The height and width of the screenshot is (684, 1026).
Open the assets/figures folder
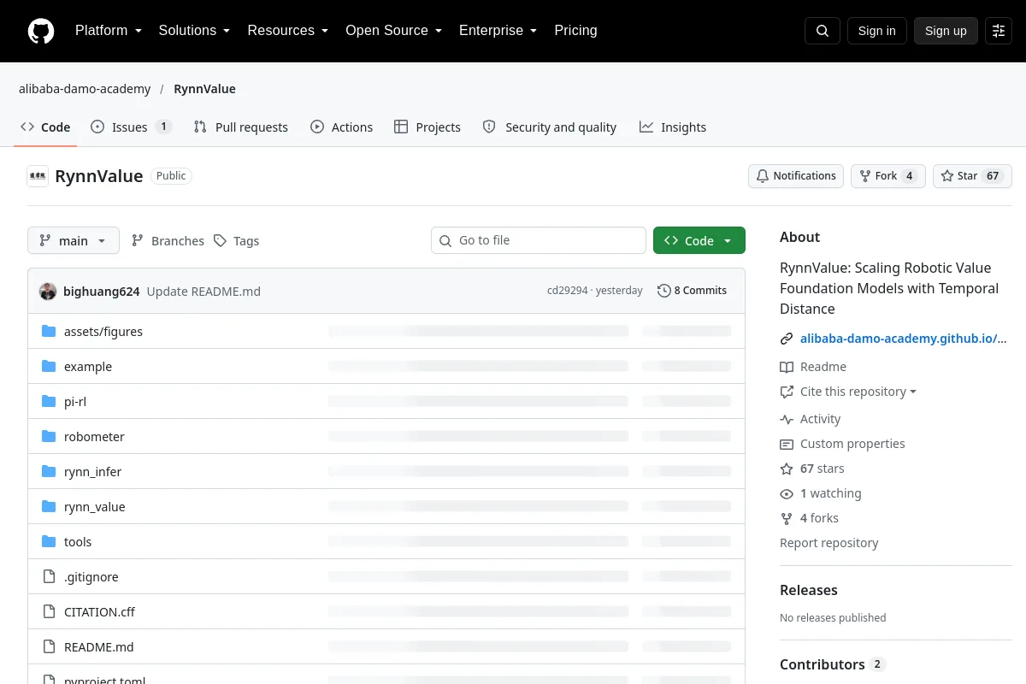coord(103,332)
